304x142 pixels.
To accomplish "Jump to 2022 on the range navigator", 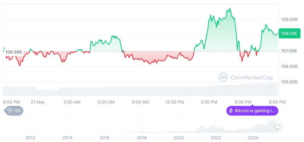I will 216,138.
